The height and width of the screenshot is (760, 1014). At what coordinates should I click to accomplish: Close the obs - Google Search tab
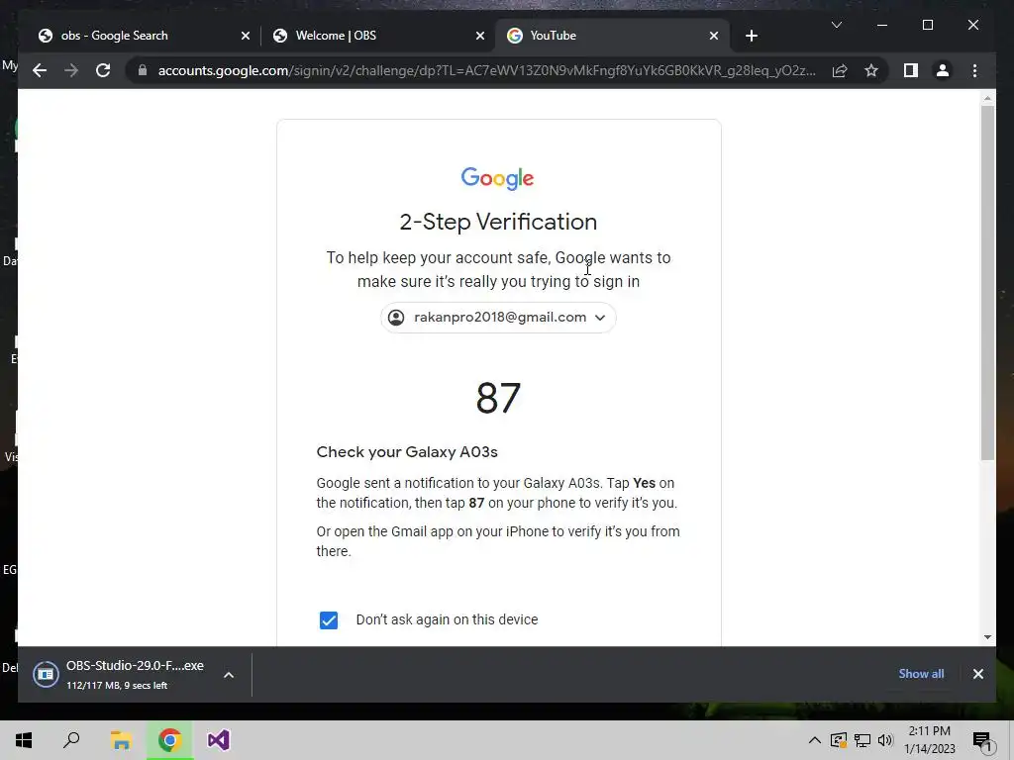pyautogui.click(x=246, y=36)
